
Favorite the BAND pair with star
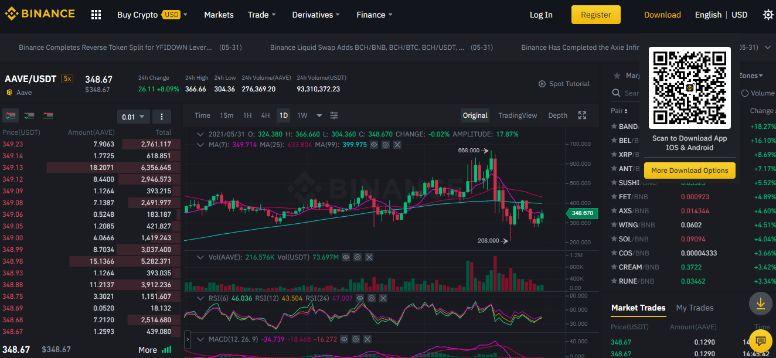[614, 127]
